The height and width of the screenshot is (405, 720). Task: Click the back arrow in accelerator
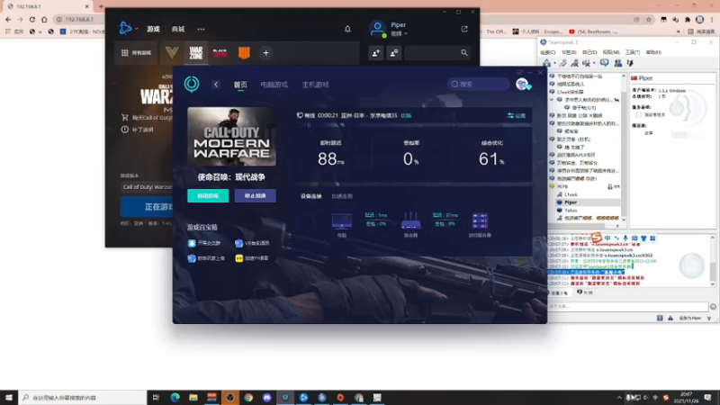(x=216, y=85)
